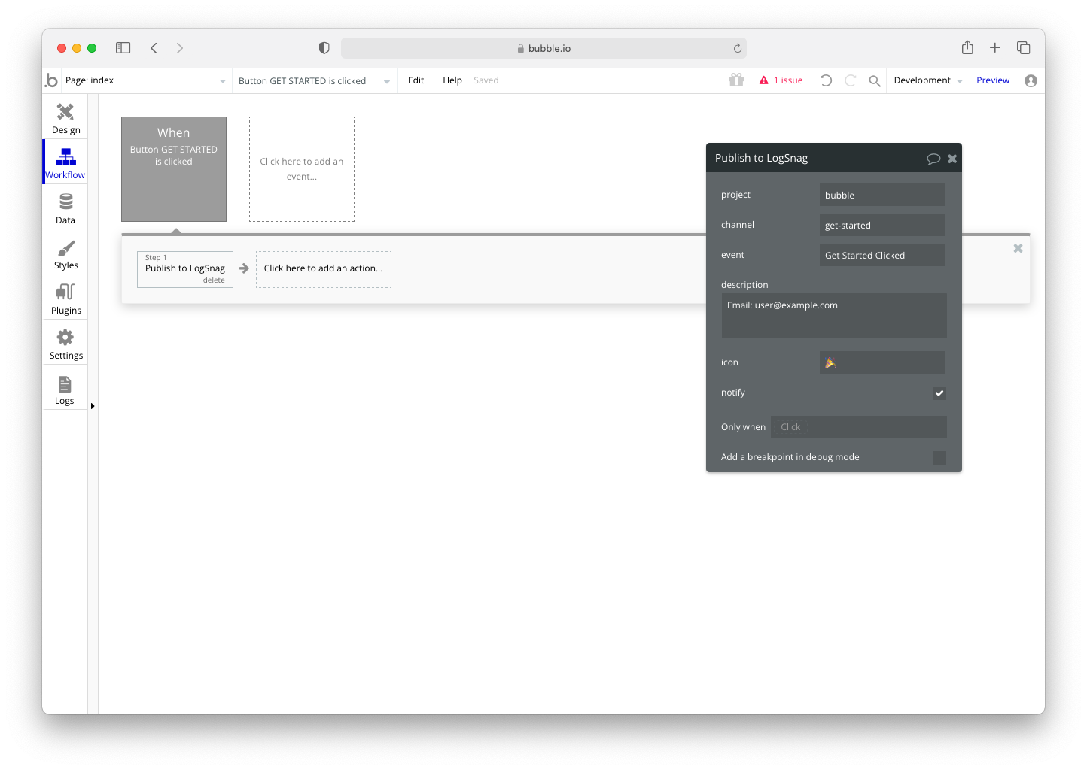Open the Design tab in sidebar
This screenshot has height=770, width=1087.
tap(65, 118)
